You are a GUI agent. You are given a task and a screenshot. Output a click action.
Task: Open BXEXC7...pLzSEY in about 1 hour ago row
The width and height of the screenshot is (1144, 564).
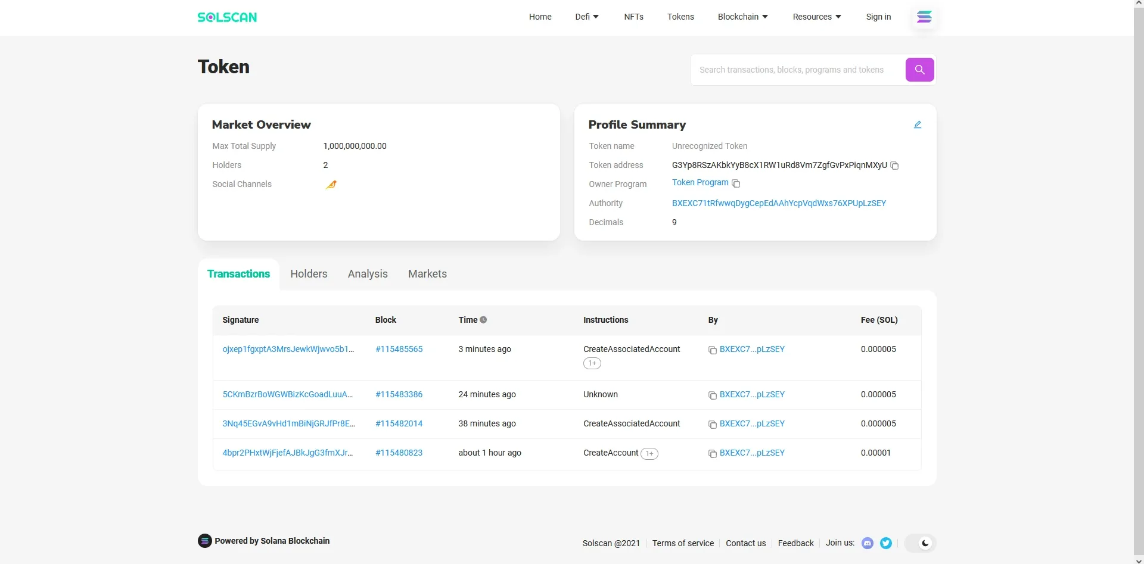752,453
